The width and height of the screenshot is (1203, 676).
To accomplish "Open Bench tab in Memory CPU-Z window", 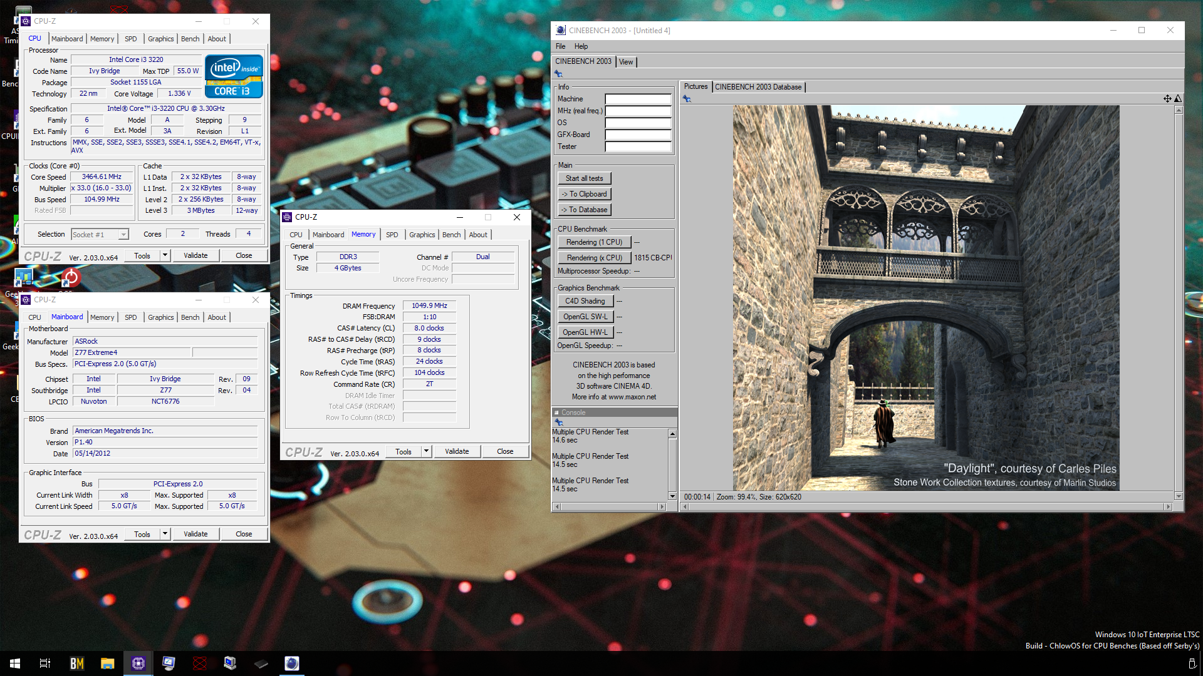I will point(451,235).
